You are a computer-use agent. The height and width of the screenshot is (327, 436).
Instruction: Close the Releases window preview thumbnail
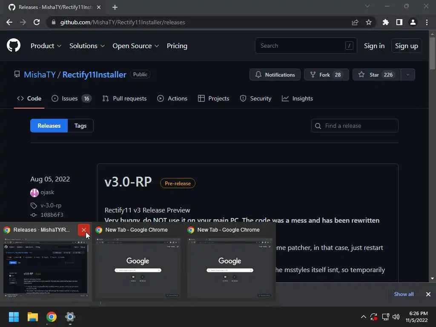click(x=84, y=230)
